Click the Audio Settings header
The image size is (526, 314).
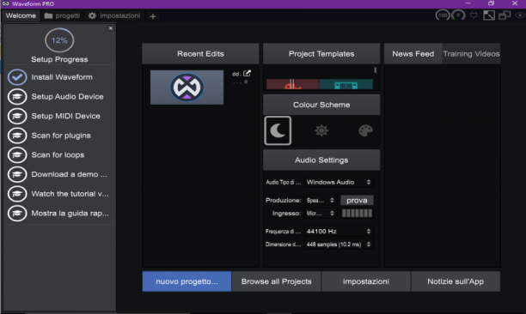[x=321, y=160]
